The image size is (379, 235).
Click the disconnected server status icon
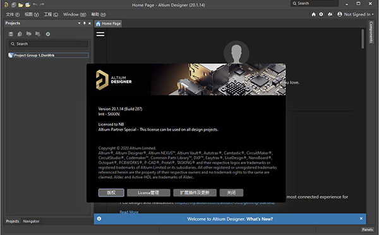(x=330, y=15)
